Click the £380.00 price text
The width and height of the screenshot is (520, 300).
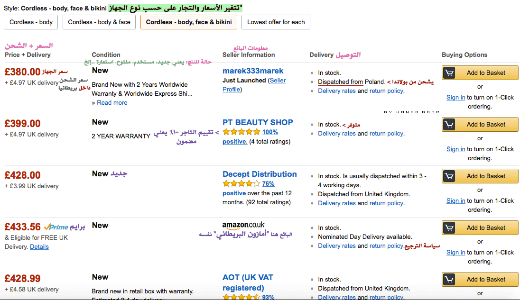click(x=23, y=72)
